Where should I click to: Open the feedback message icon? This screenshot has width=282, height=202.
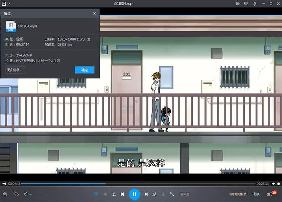[246, 4]
